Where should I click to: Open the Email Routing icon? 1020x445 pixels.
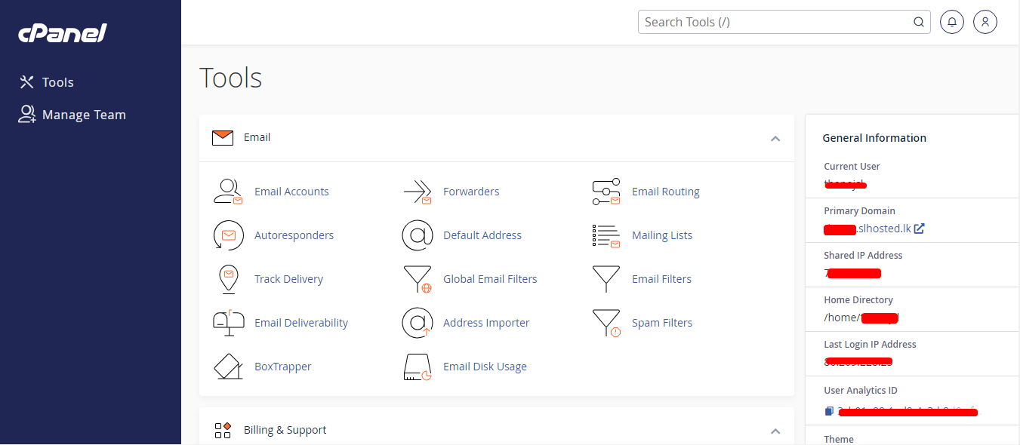606,192
